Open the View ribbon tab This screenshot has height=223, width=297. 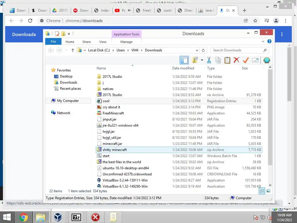pos(103,42)
